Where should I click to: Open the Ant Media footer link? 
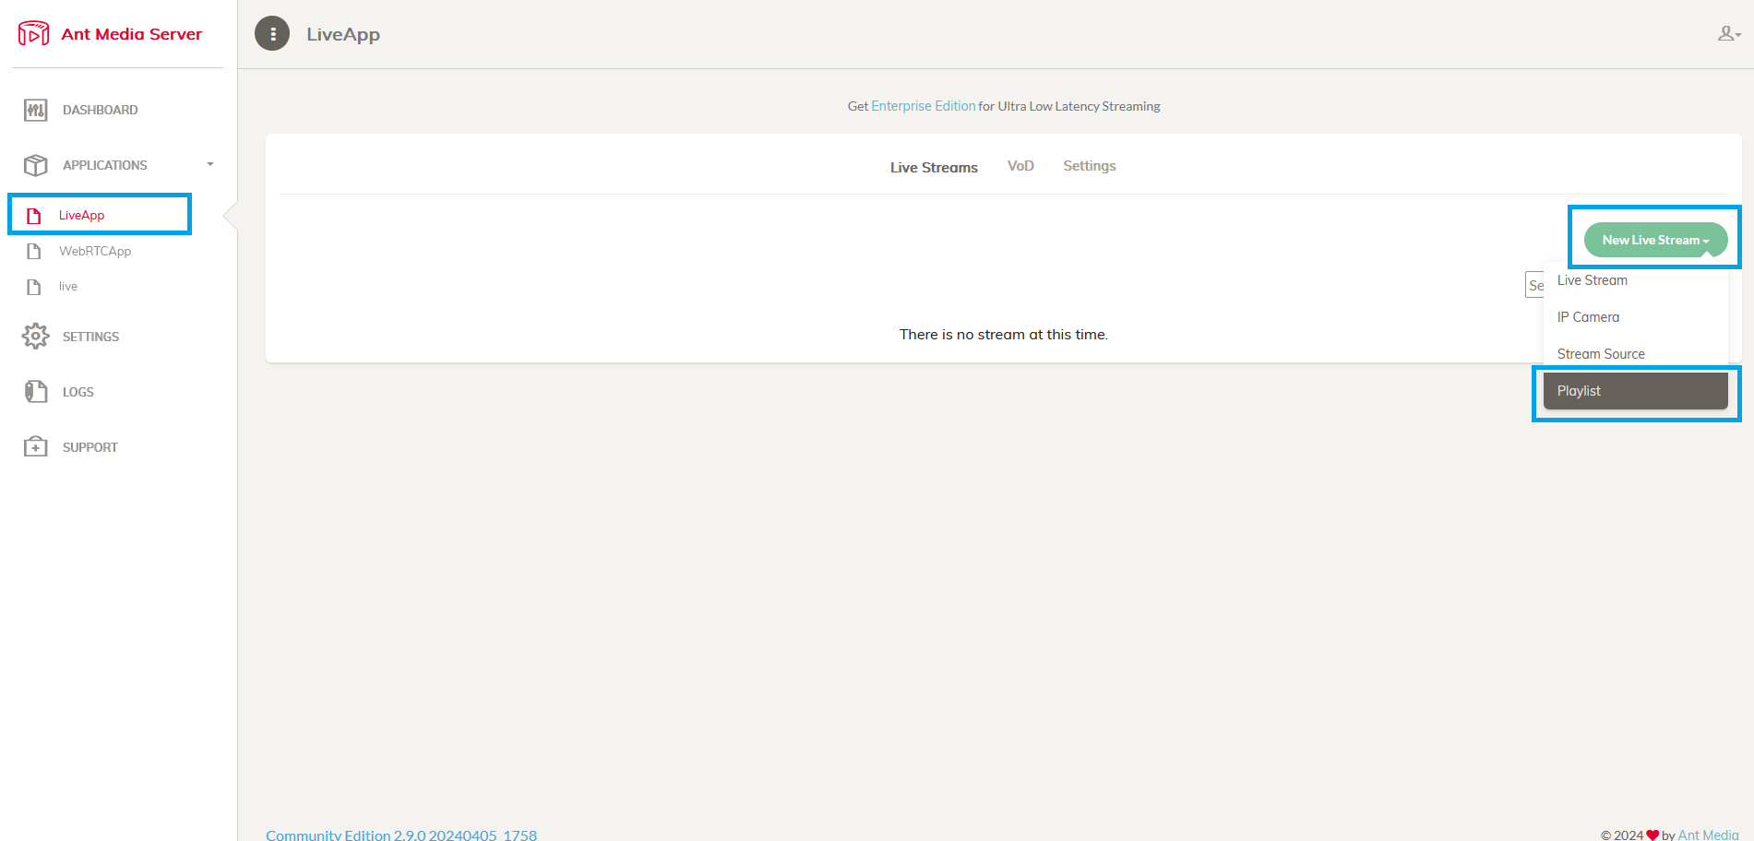tap(1708, 835)
